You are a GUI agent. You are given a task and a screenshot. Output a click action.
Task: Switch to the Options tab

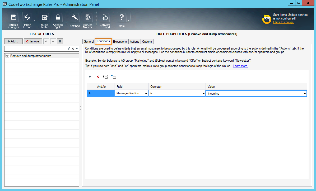(147, 42)
